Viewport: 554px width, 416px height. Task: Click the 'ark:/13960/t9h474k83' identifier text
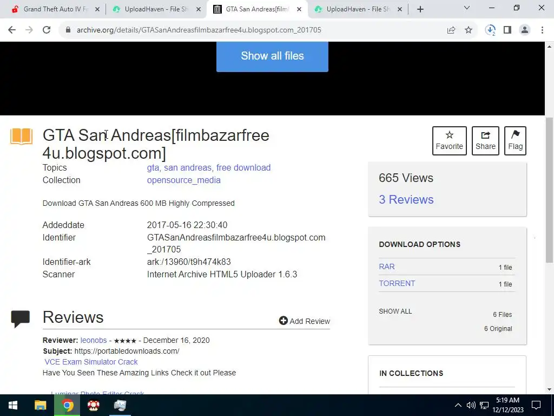189,262
